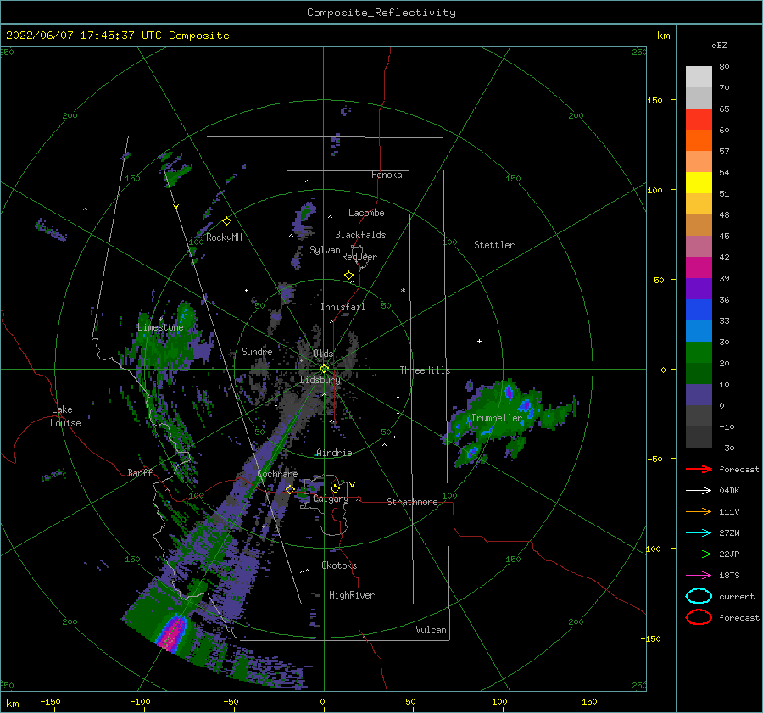Pick the cyan 27ZW arrow icon

[x=699, y=533]
